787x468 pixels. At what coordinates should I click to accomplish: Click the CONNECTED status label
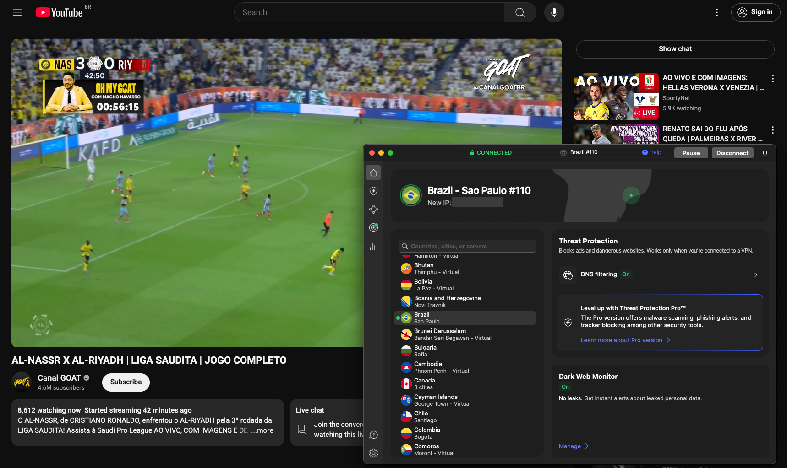pos(491,153)
